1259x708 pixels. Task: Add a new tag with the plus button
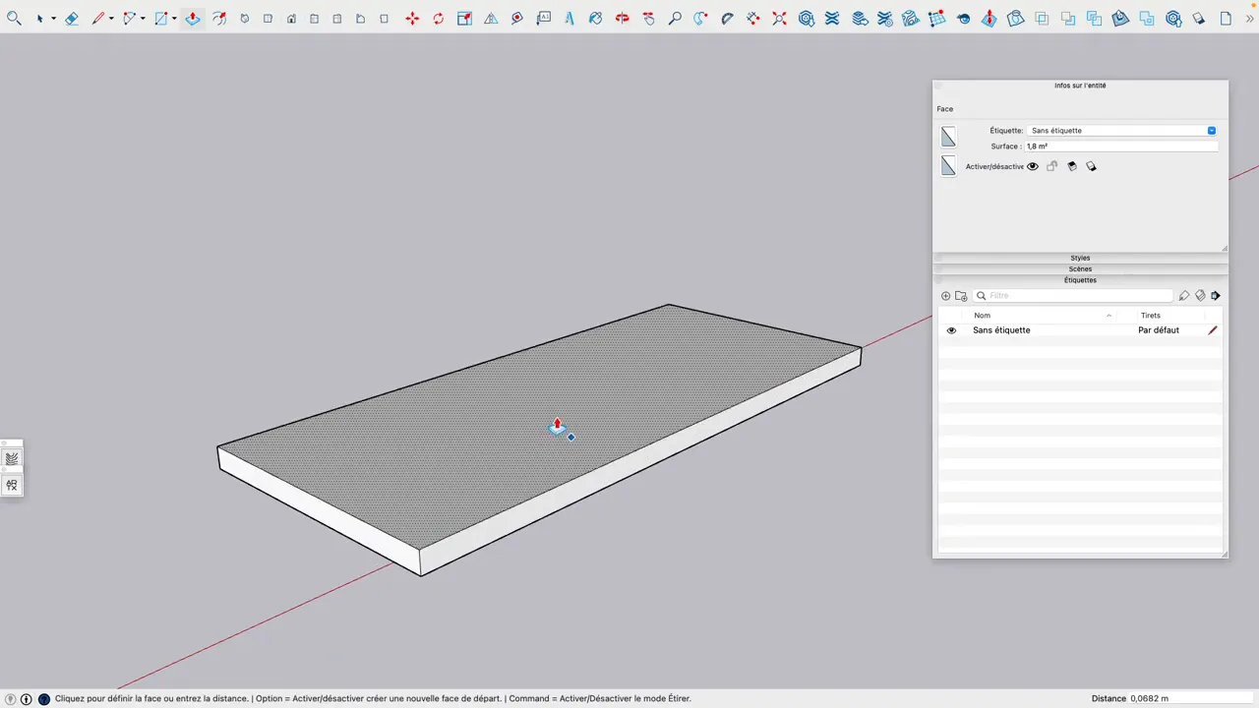(945, 295)
